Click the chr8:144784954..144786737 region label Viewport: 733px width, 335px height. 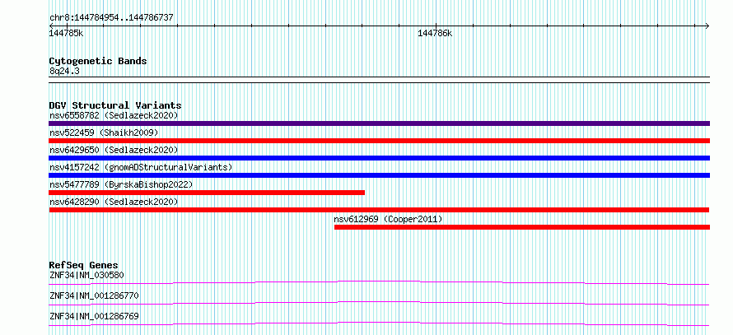[x=111, y=18]
